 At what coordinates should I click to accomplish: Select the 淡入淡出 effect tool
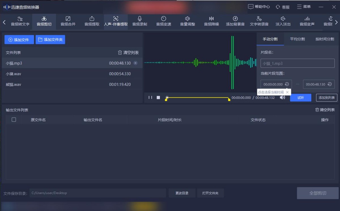[283, 22]
